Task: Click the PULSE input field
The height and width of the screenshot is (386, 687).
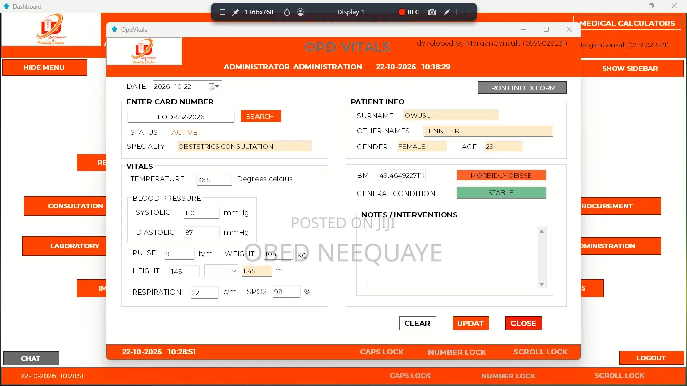Action: click(x=179, y=254)
